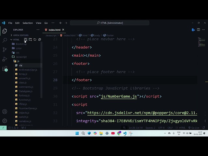Open Array.js file

click(23, 74)
